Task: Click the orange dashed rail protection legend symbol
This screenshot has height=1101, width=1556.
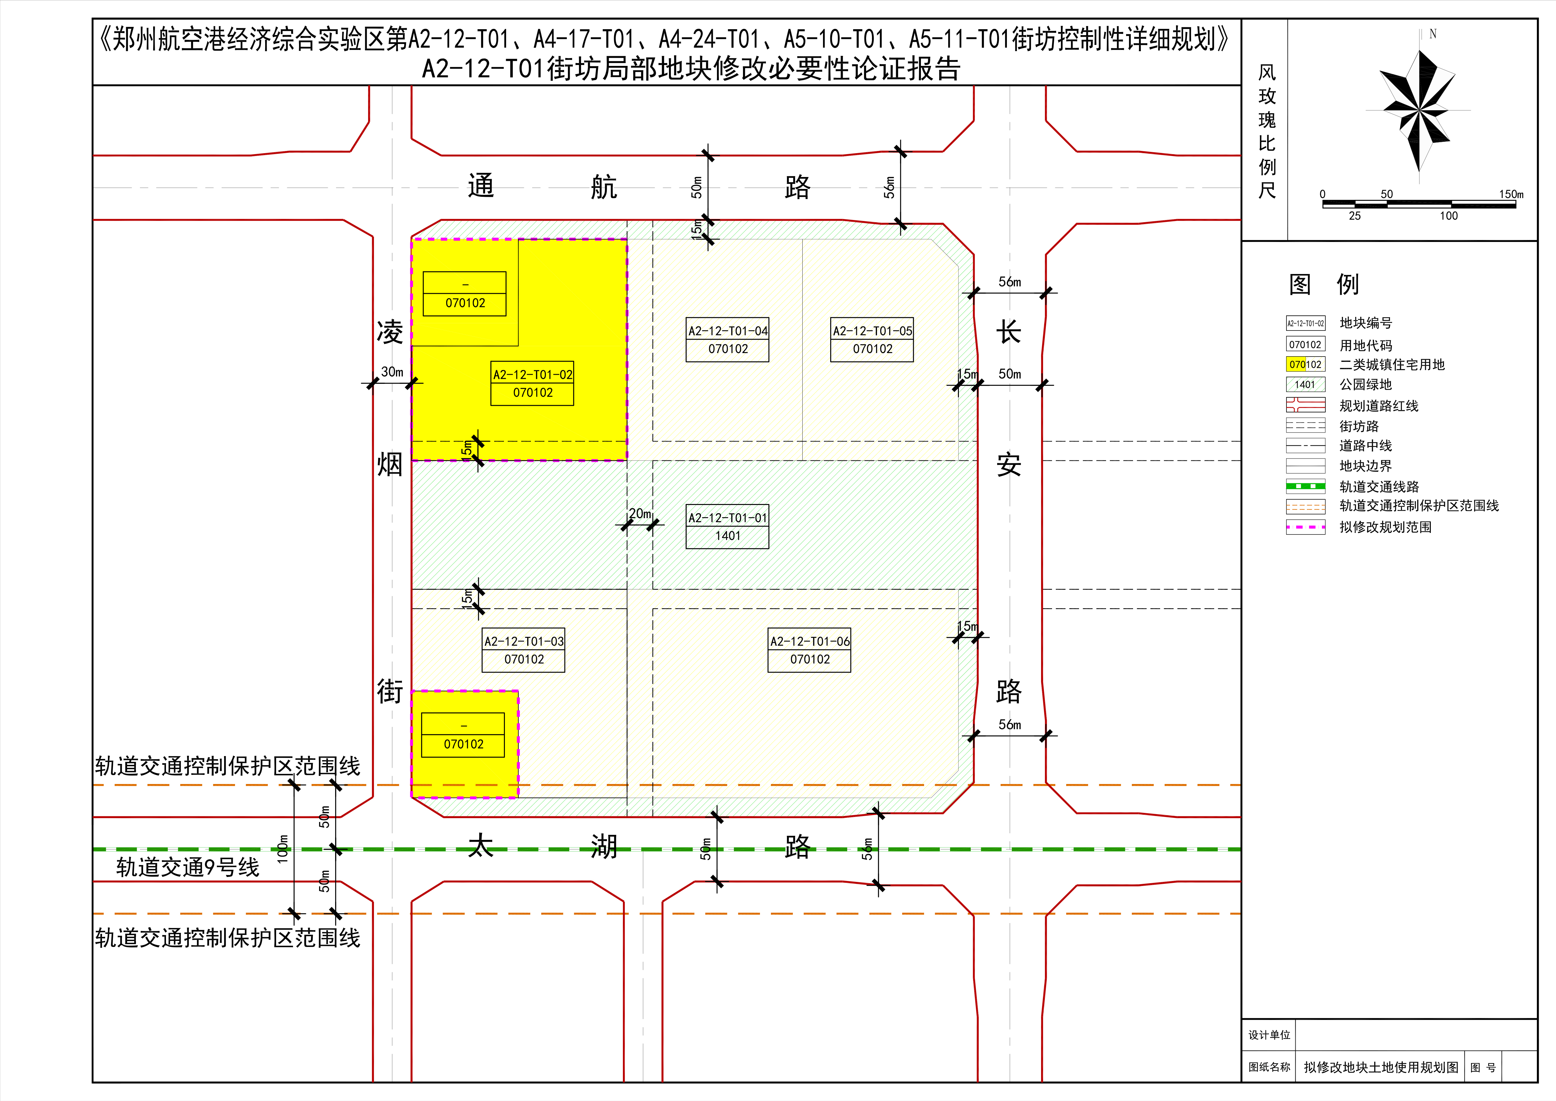Action: (x=1305, y=507)
